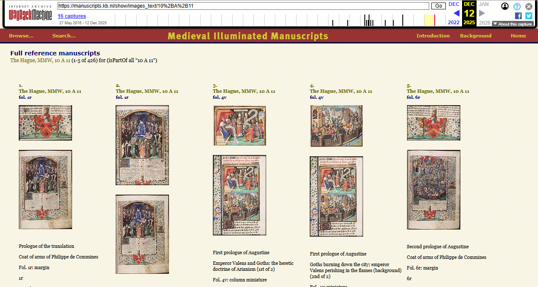Share this capture on Facebook

(x=518, y=16)
